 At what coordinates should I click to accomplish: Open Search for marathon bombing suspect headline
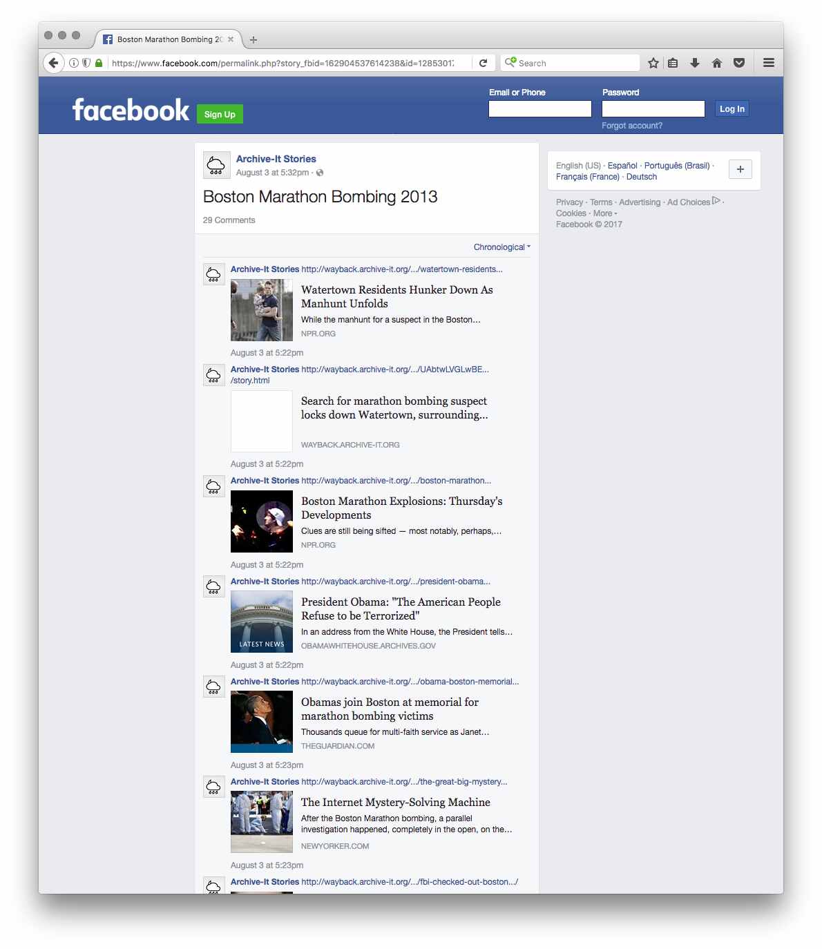pyautogui.click(x=394, y=408)
